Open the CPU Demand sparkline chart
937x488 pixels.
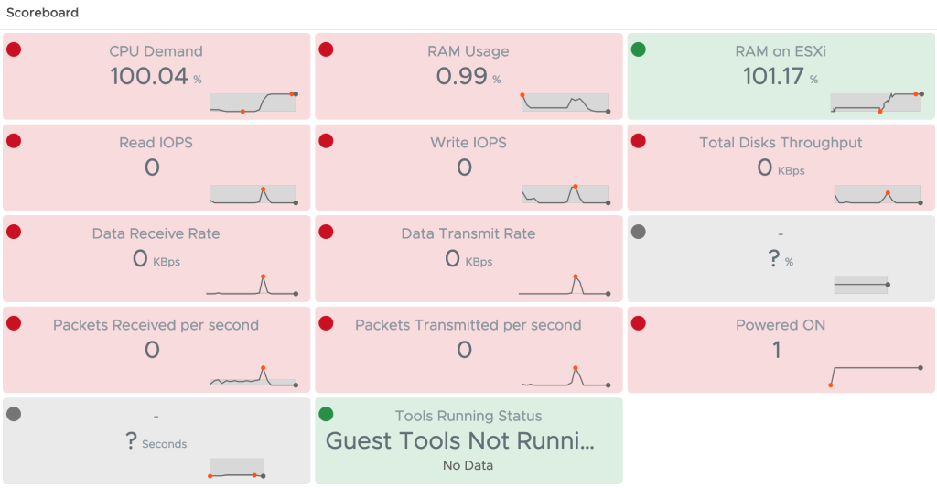253,103
